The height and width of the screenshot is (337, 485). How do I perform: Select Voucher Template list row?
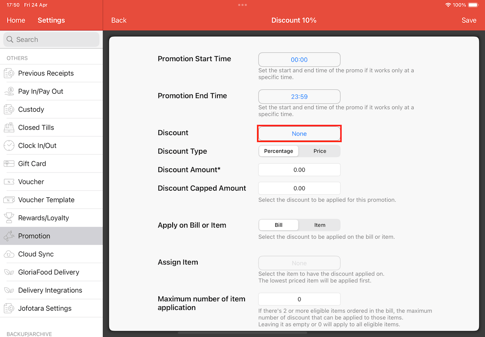click(51, 200)
